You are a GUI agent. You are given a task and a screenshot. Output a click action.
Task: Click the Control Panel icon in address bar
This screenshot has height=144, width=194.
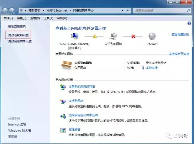click(21, 11)
